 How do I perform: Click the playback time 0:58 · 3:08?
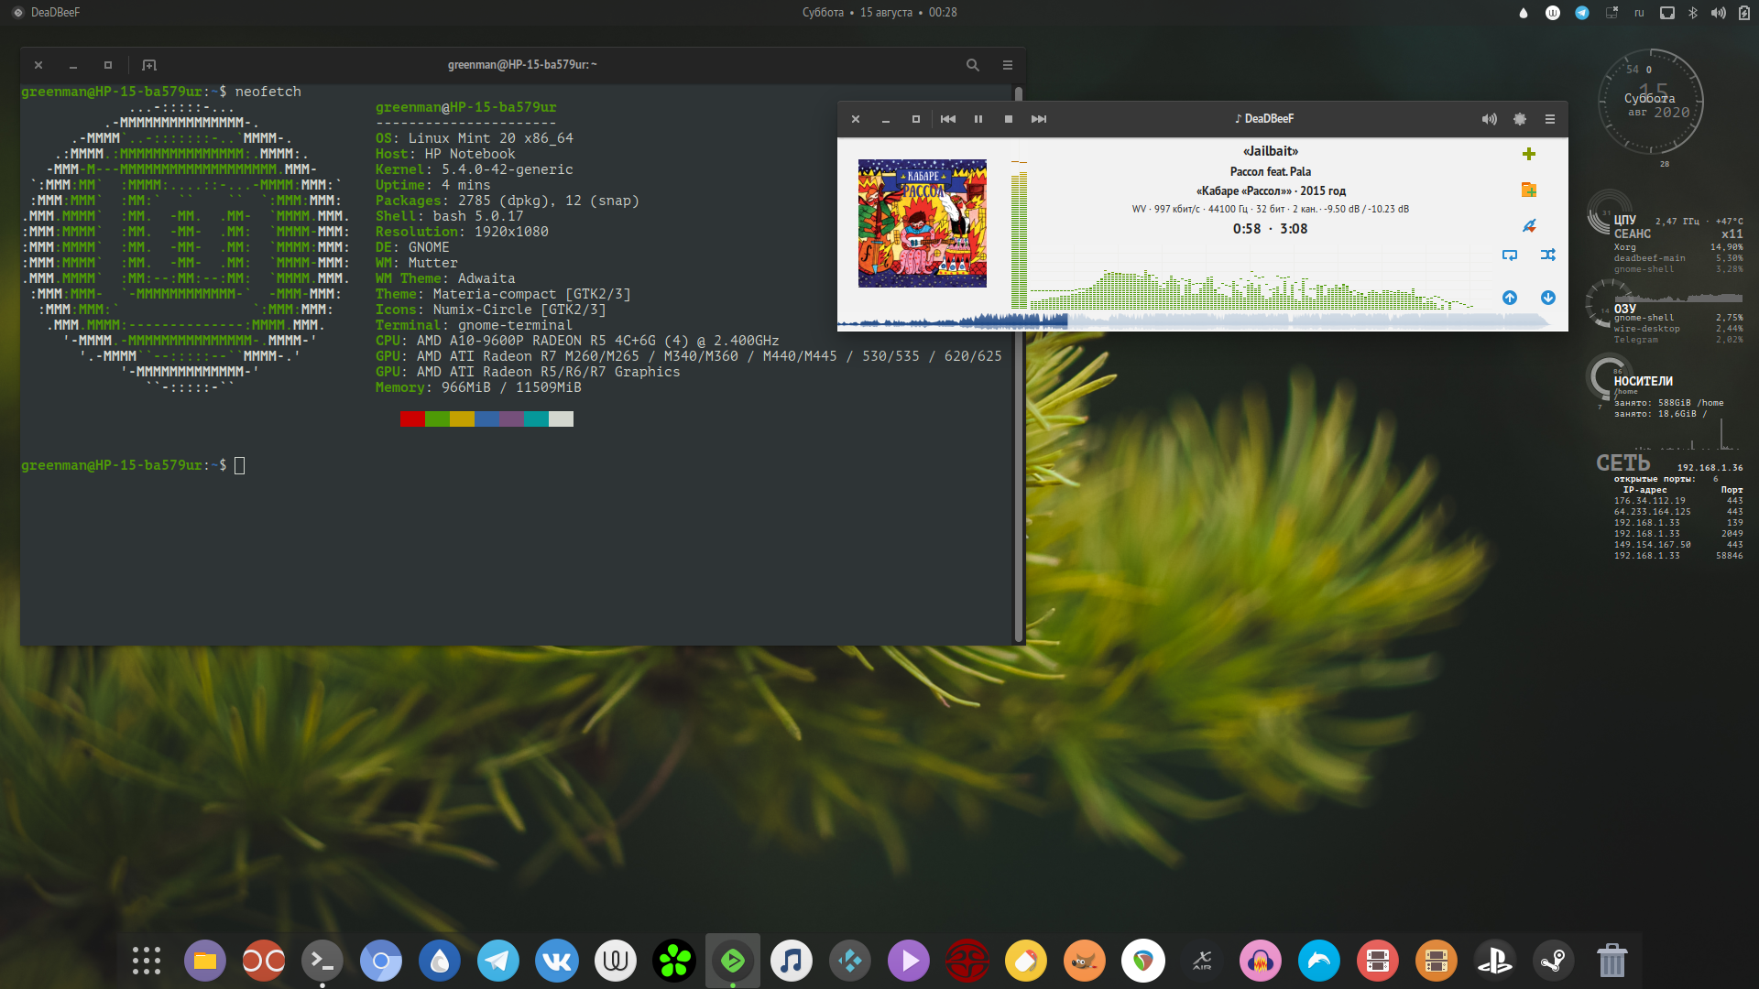click(1270, 229)
